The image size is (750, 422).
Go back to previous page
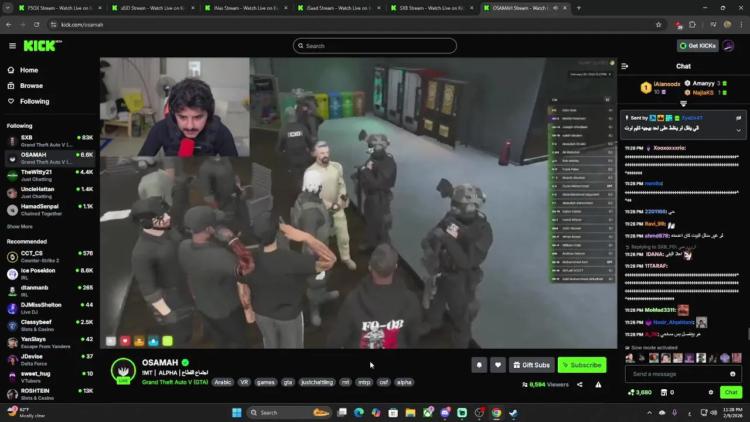tap(8, 25)
